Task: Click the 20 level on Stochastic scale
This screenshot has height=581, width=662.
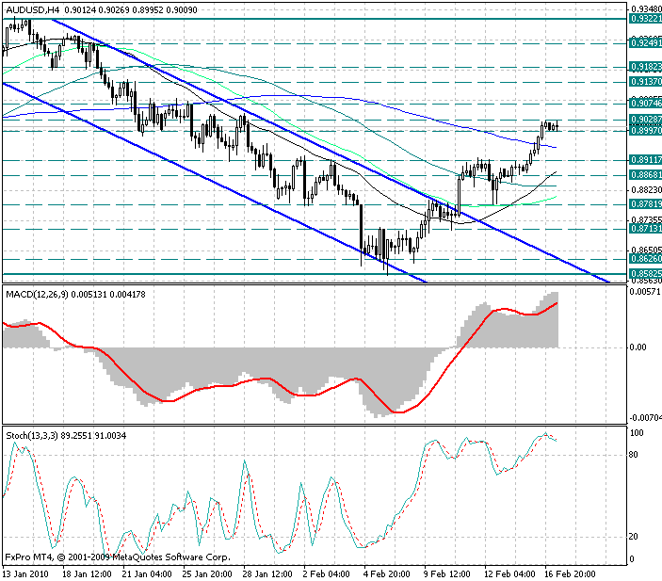Action: point(634,537)
